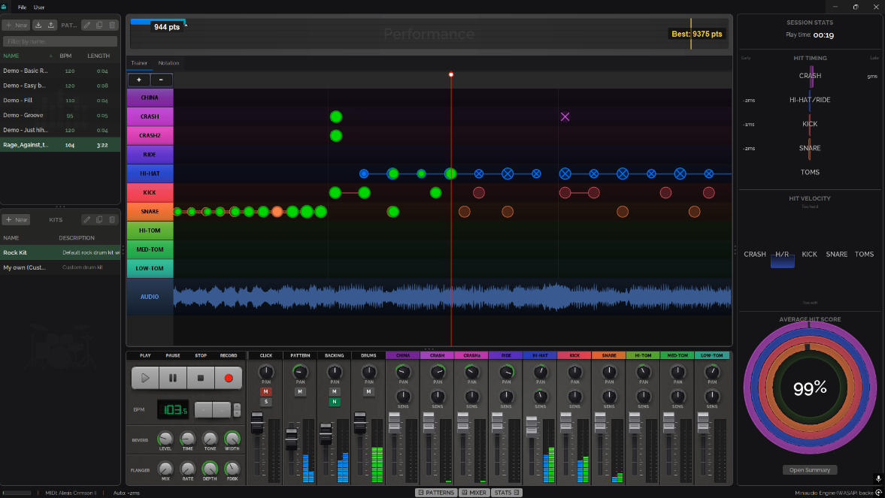885x498 pixels.
Task: Open the File menu
Action: [x=22, y=7]
